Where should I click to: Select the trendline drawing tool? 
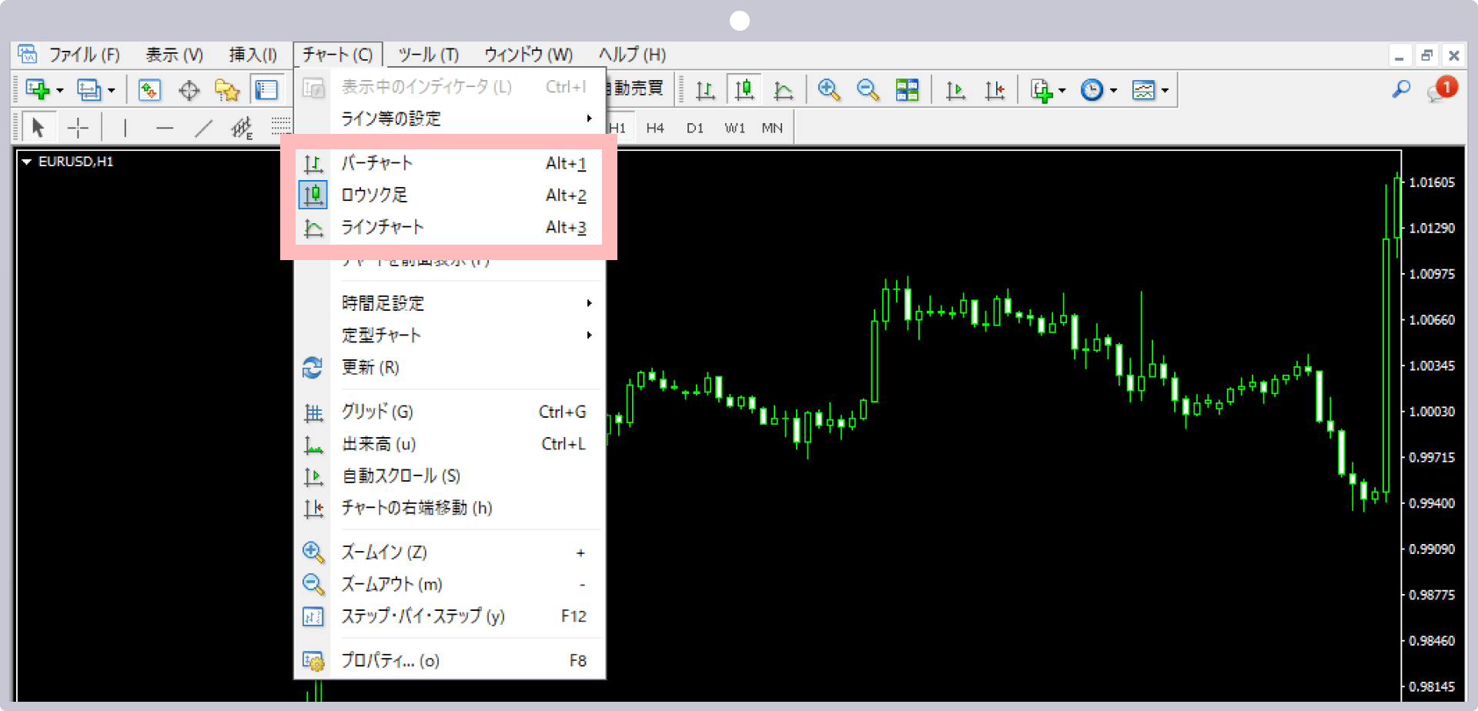[203, 127]
